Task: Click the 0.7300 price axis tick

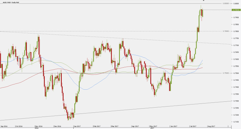Action: click(236, 101)
